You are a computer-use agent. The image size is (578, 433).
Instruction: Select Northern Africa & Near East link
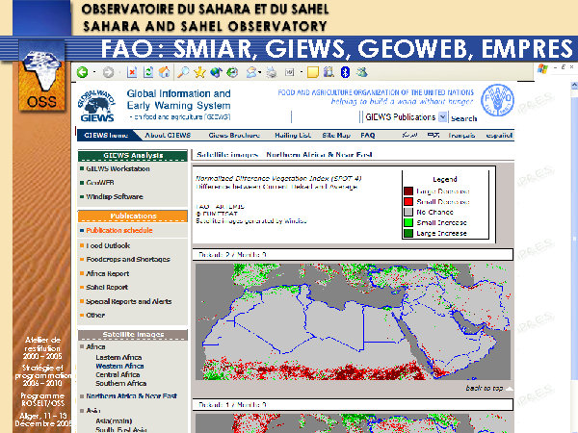tap(132, 396)
